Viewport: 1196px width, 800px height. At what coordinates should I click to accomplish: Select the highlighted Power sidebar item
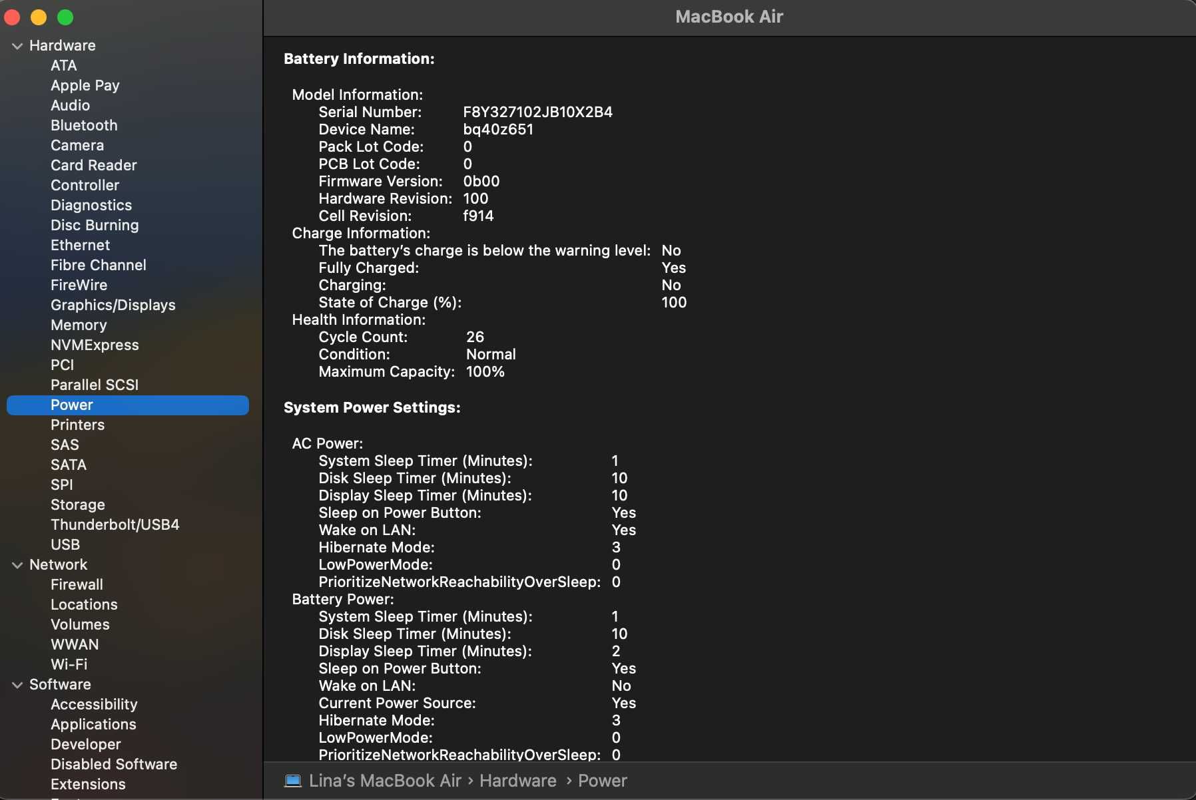[128, 405]
